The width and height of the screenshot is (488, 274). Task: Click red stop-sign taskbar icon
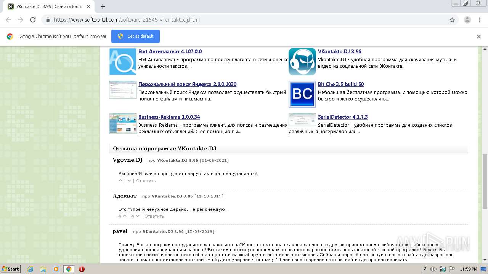coord(82,269)
